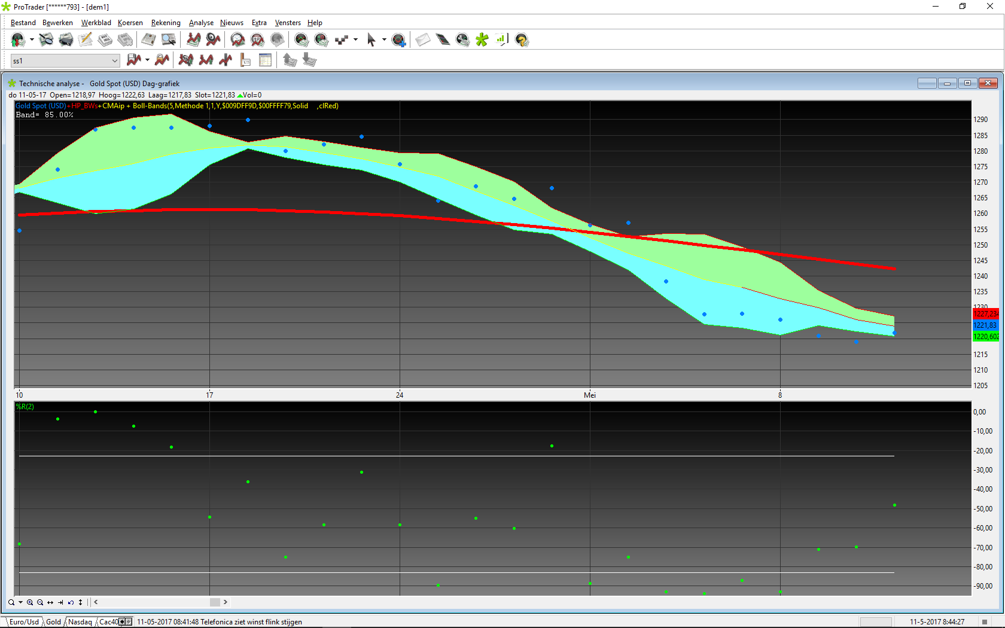Open the Extra menu
Viewport: 1005px width, 628px height.
259,23
